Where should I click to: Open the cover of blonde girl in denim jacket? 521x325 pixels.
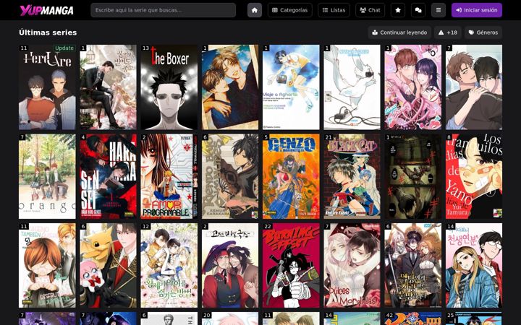pyautogui.click(x=474, y=265)
